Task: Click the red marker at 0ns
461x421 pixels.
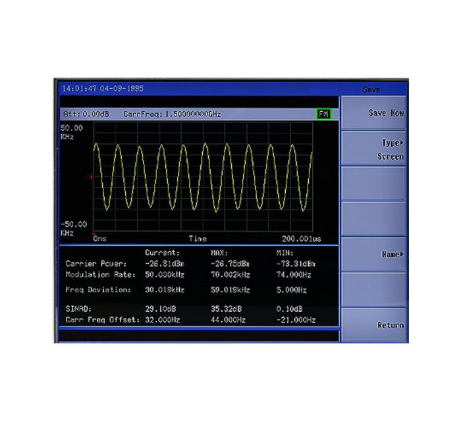Action: [x=94, y=234]
